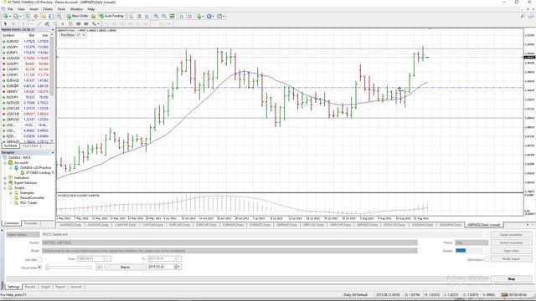
Task: Toggle chart shift icon
Action: pos(190,16)
